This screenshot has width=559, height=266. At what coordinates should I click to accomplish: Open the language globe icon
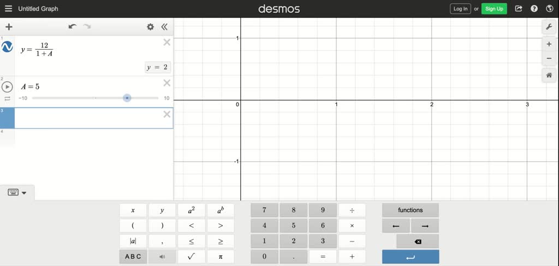[549, 9]
